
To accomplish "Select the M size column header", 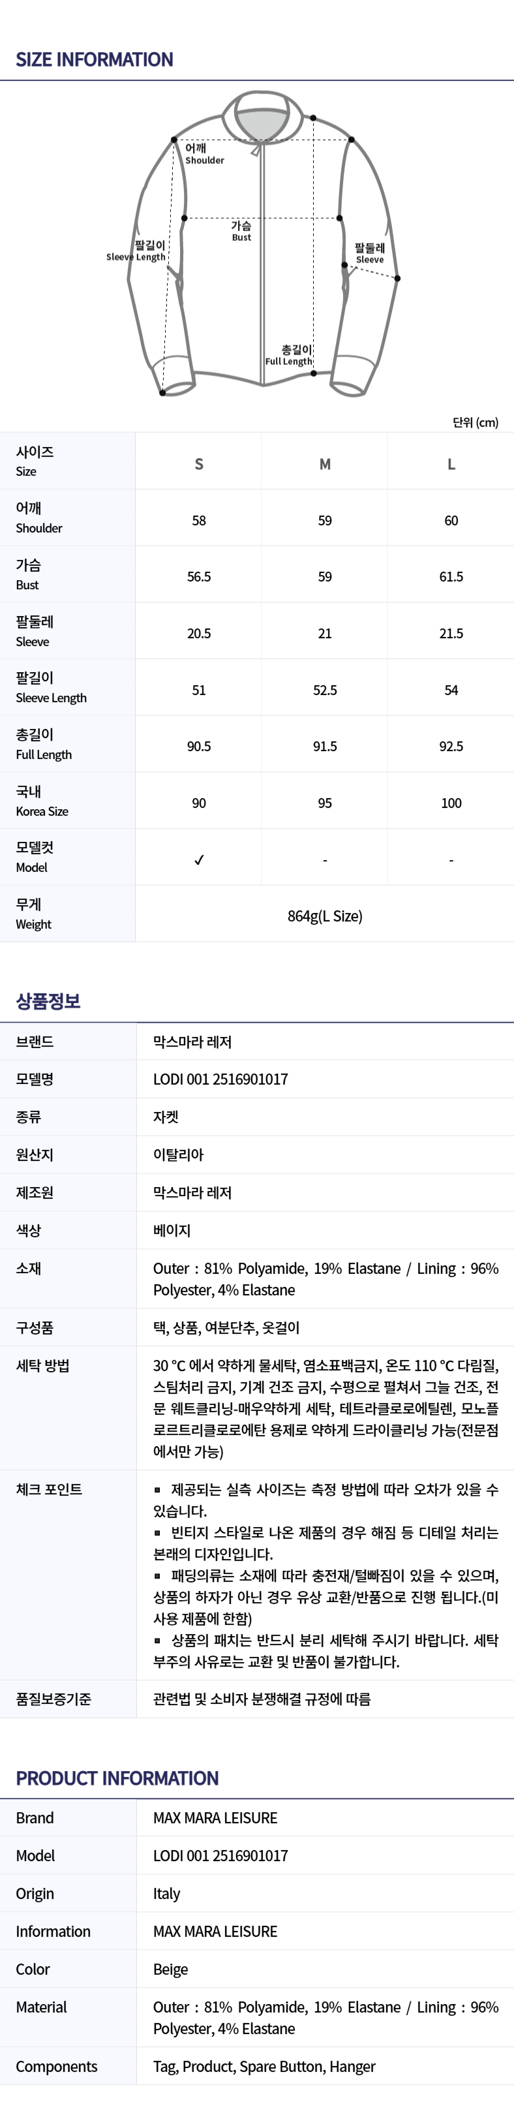I will (325, 464).
